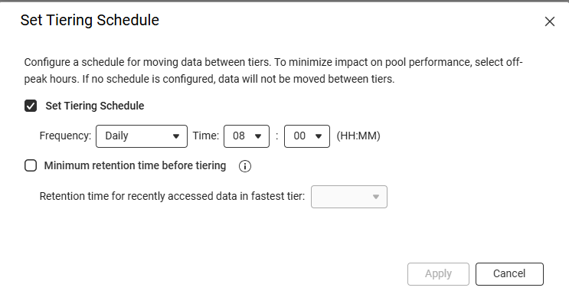Screen dimensions: 569x304
Task: Click the (HH:MM) format hint text
Action: [x=358, y=136]
